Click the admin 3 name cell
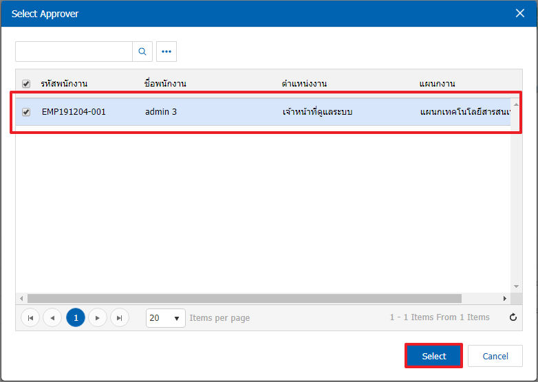538x382 pixels. pos(161,112)
